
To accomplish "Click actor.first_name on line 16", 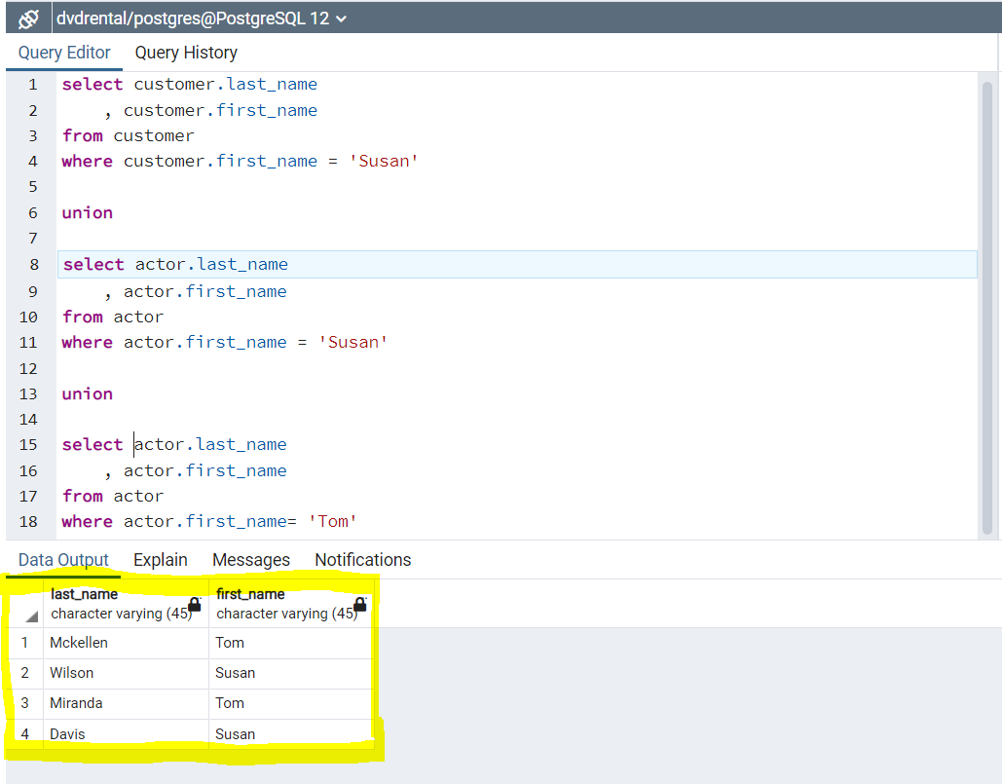I will click(205, 471).
